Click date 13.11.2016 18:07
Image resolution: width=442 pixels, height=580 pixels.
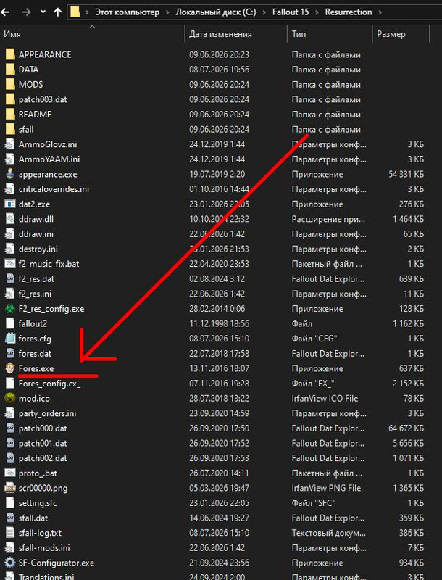[219, 368]
